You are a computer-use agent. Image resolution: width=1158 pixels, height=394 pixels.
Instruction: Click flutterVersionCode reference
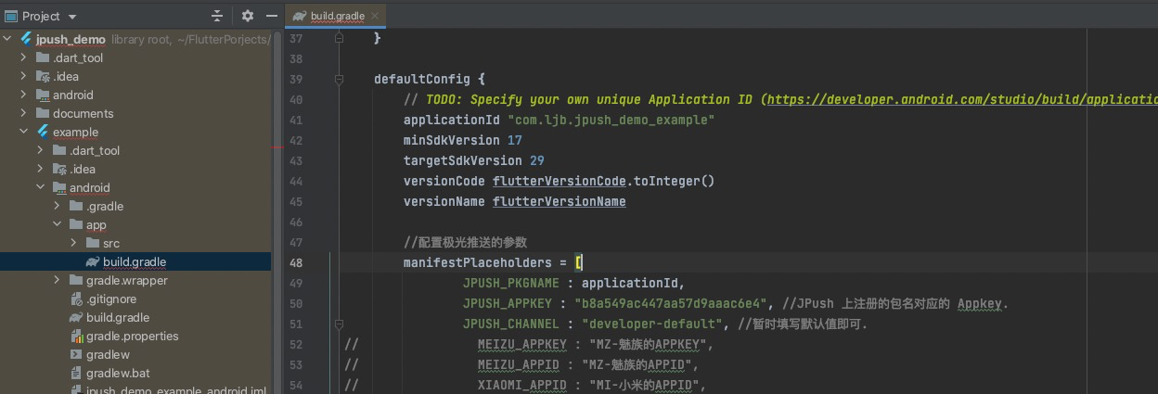(560, 181)
